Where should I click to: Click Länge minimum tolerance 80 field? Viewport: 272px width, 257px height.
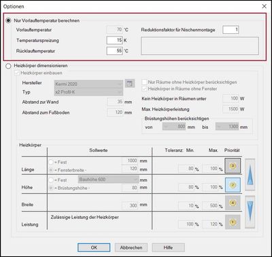tap(186, 169)
